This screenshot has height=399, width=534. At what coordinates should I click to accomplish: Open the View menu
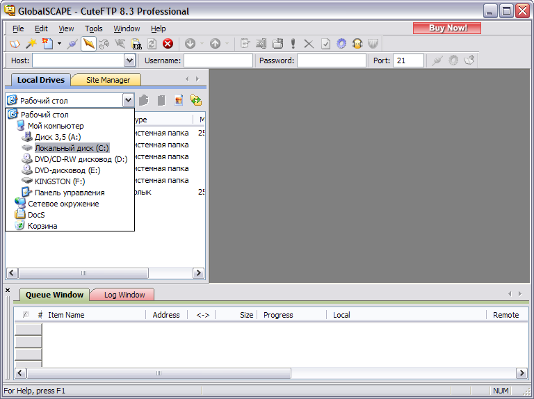coord(66,28)
